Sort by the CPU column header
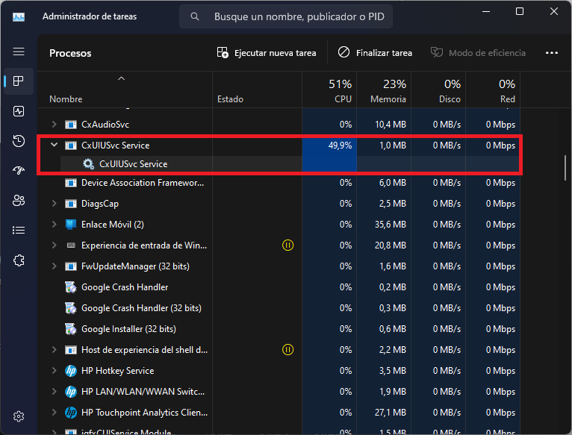The height and width of the screenshot is (435, 572). 329,90
